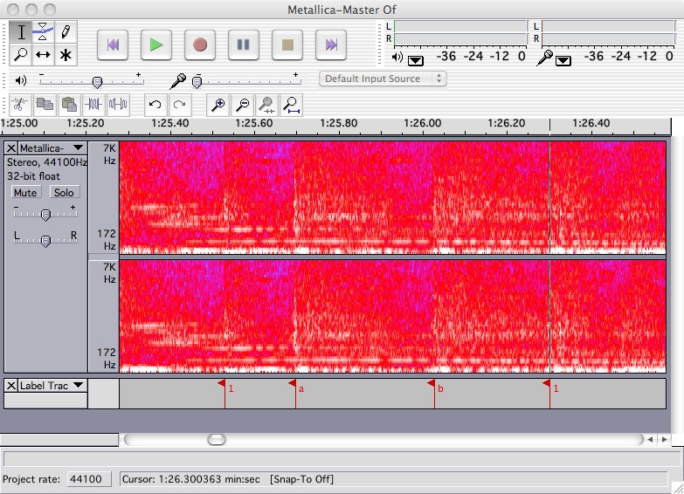The image size is (684, 494).
Task: Undo the last action
Action: pos(155,105)
